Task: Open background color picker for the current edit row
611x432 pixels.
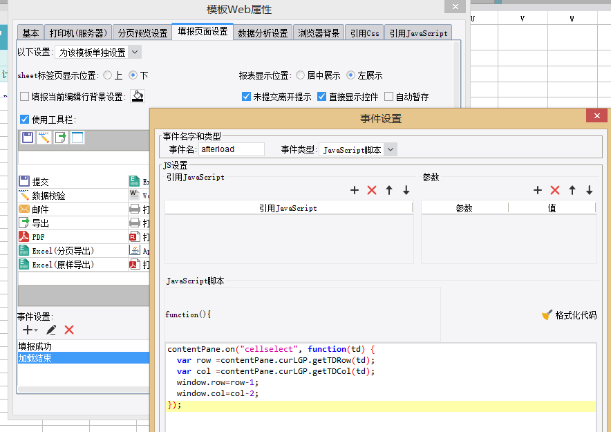Action: pyautogui.click(x=137, y=96)
